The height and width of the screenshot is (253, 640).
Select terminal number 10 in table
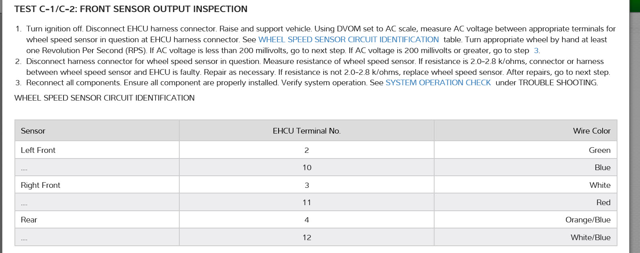coord(307,167)
